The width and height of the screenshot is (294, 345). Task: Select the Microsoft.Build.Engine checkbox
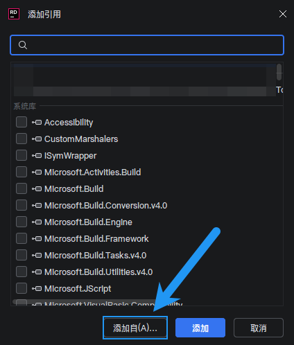(21, 222)
